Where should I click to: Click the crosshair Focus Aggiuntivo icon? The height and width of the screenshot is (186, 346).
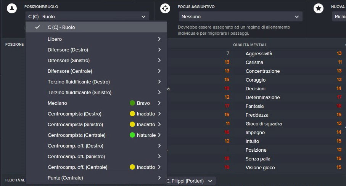[x=165, y=8]
